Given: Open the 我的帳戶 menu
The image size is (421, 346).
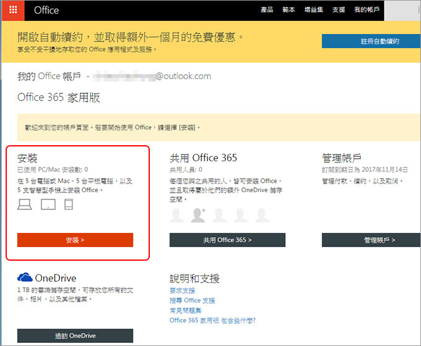Looking at the screenshot, I should point(367,10).
